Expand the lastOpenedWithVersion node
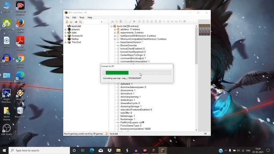The width and height of the screenshot is (274, 154). 115,36
